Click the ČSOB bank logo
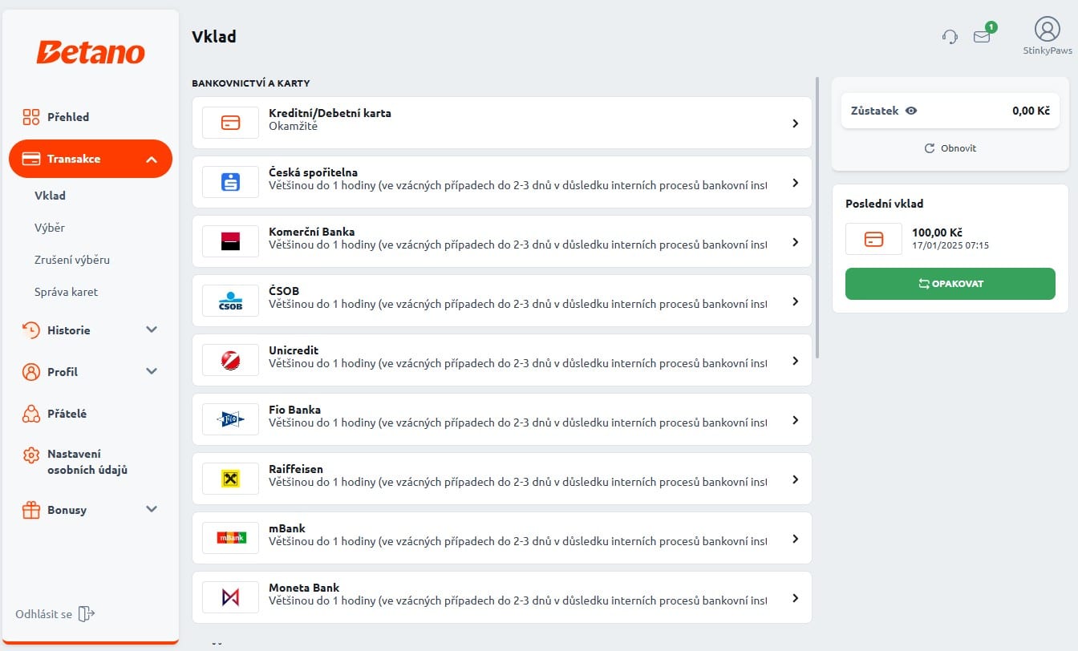 [x=230, y=301]
